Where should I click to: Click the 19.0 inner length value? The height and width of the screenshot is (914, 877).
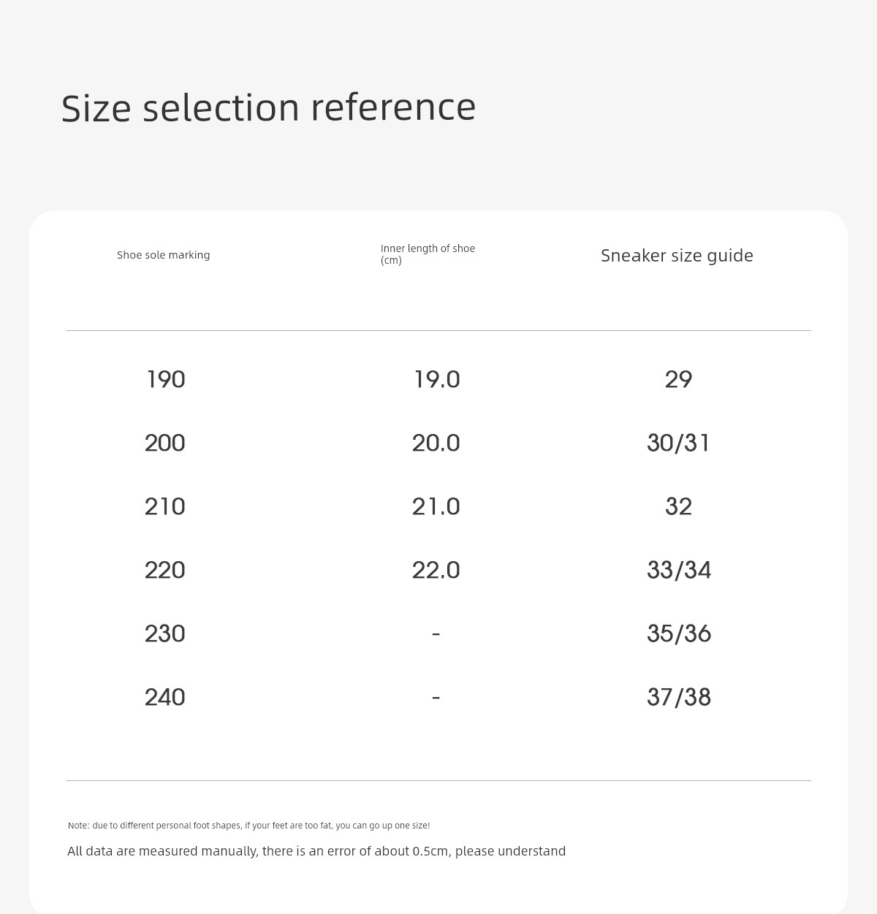coord(437,379)
